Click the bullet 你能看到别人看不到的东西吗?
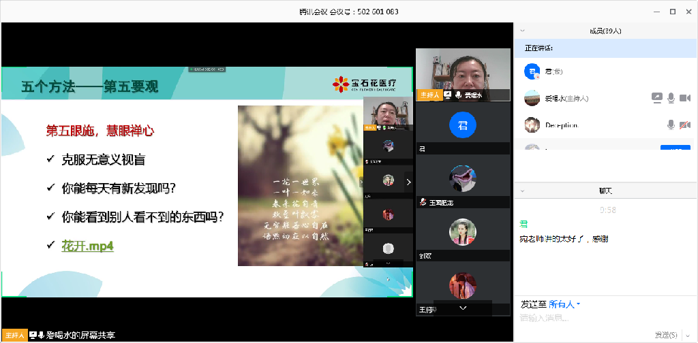 pyautogui.click(x=142, y=217)
